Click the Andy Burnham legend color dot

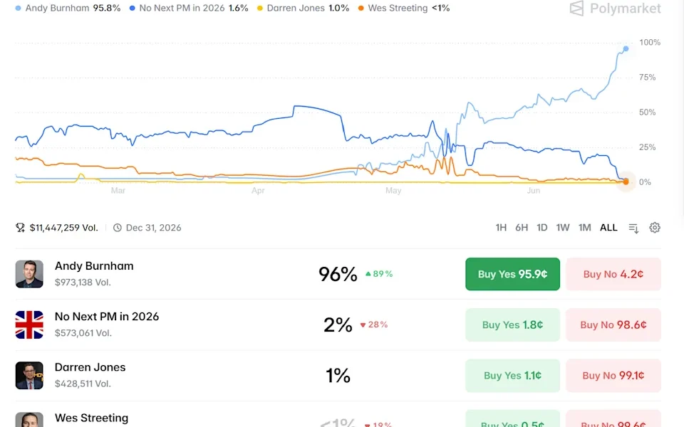[x=18, y=9]
